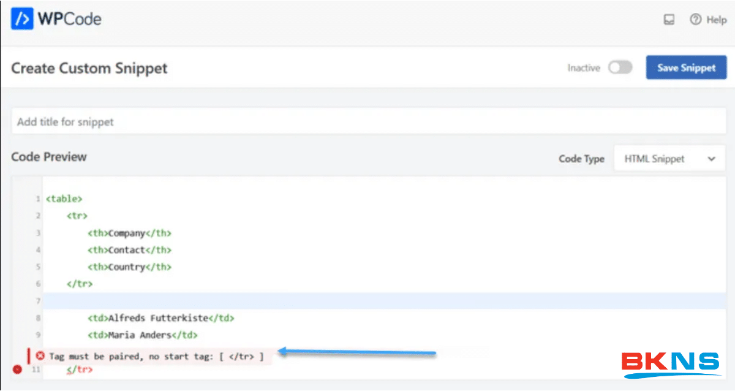Viewport: 735px width, 391px height.
Task: Click the Help question mark icon
Action: click(697, 20)
